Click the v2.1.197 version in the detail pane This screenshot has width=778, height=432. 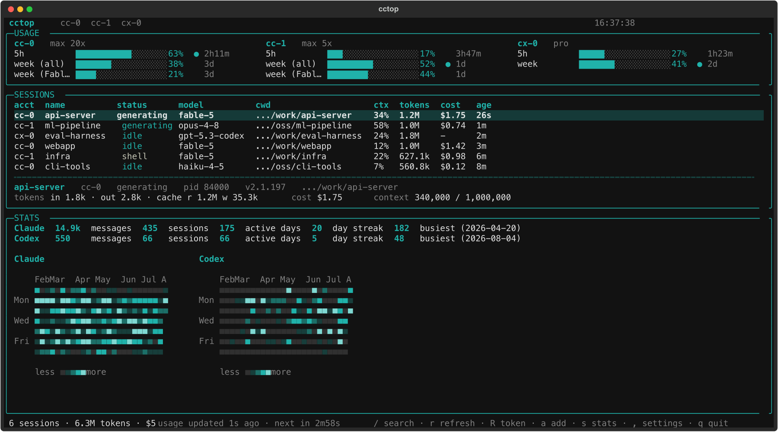pyautogui.click(x=265, y=187)
